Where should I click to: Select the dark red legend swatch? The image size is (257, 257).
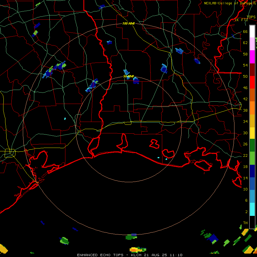click(x=252, y=70)
